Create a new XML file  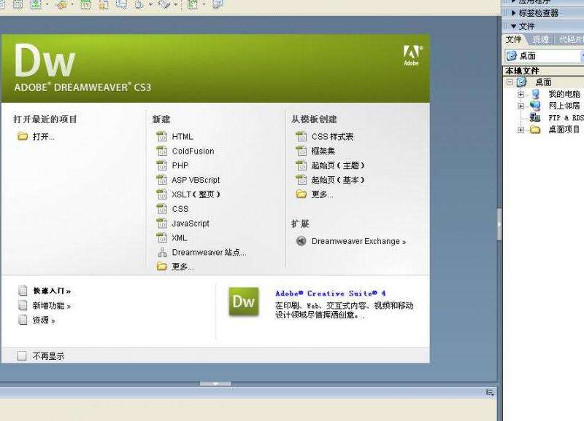click(172, 237)
